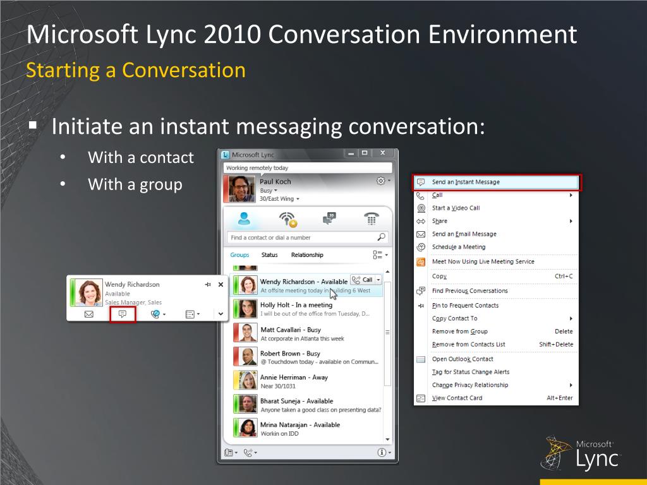Choose Open Outlook Contact
The height and width of the screenshot is (485, 647).
[497, 359]
